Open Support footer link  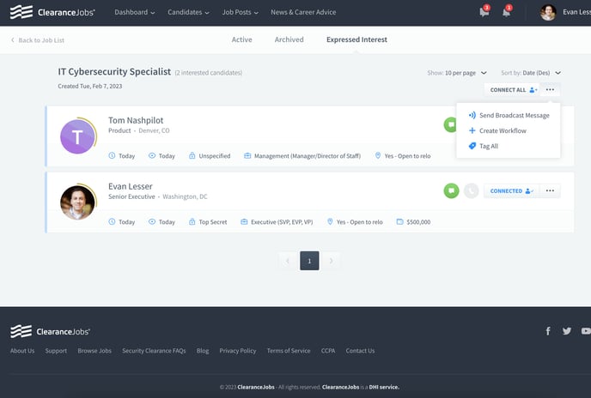tap(56, 351)
